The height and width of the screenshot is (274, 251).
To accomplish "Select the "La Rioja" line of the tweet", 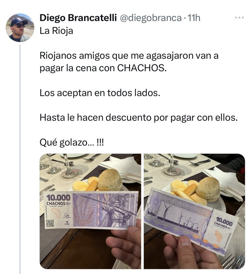I will click(x=56, y=31).
